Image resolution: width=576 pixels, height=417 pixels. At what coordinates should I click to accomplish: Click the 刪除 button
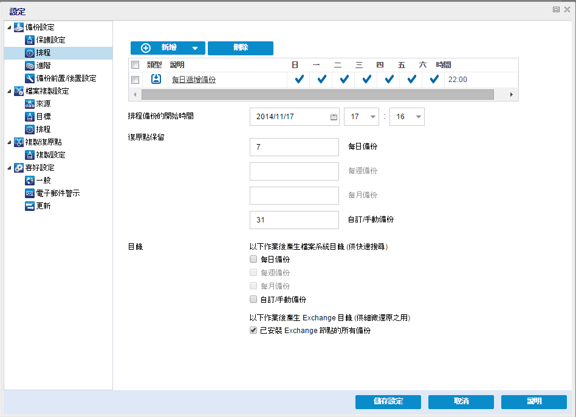coord(241,48)
